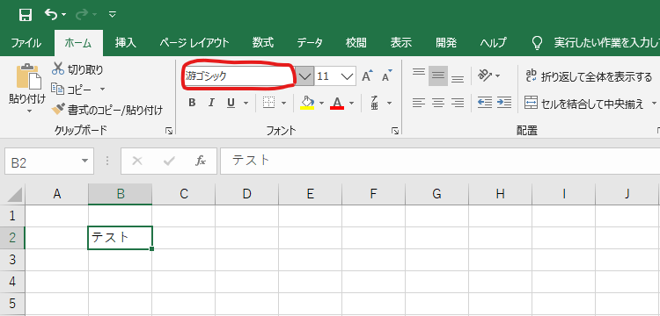This screenshot has height=316, width=660.
Task: Center text horizontally
Action: [x=437, y=103]
